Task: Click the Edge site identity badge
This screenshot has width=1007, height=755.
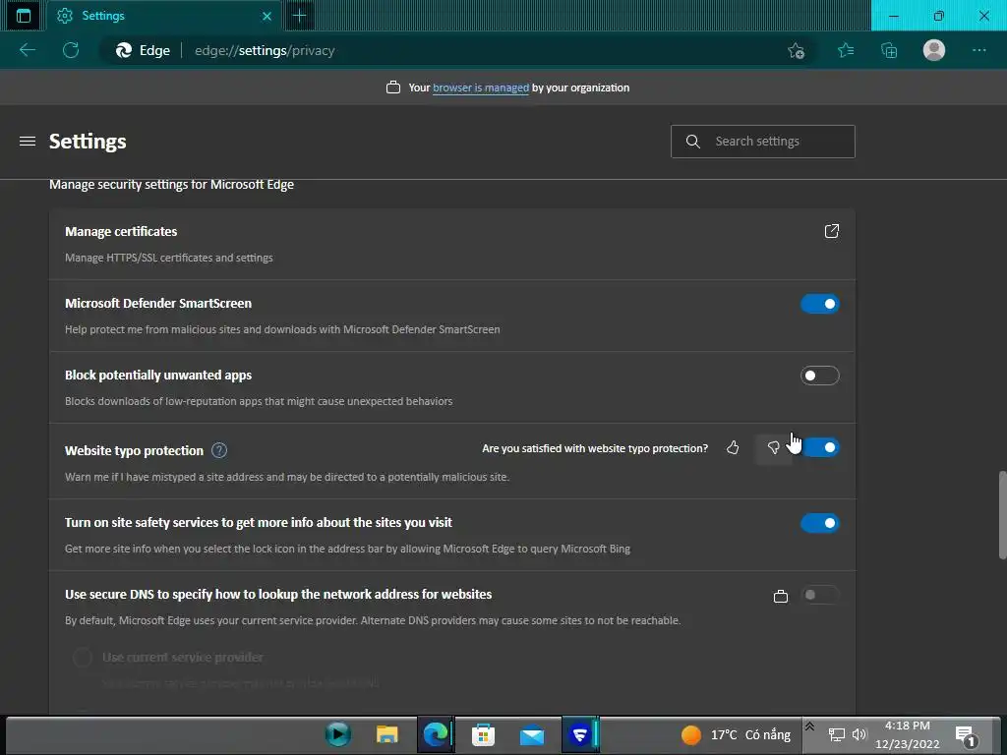Action: 143,51
